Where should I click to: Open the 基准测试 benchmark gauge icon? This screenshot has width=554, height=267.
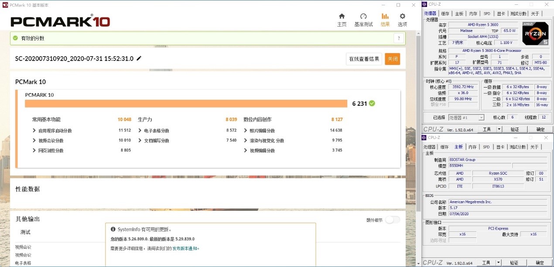363,16
